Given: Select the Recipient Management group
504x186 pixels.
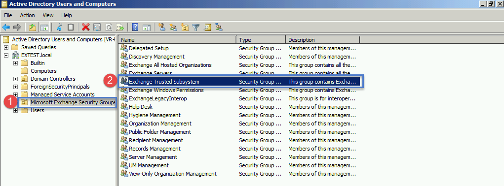Looking at the screenshot, I should tap(156, 140).
